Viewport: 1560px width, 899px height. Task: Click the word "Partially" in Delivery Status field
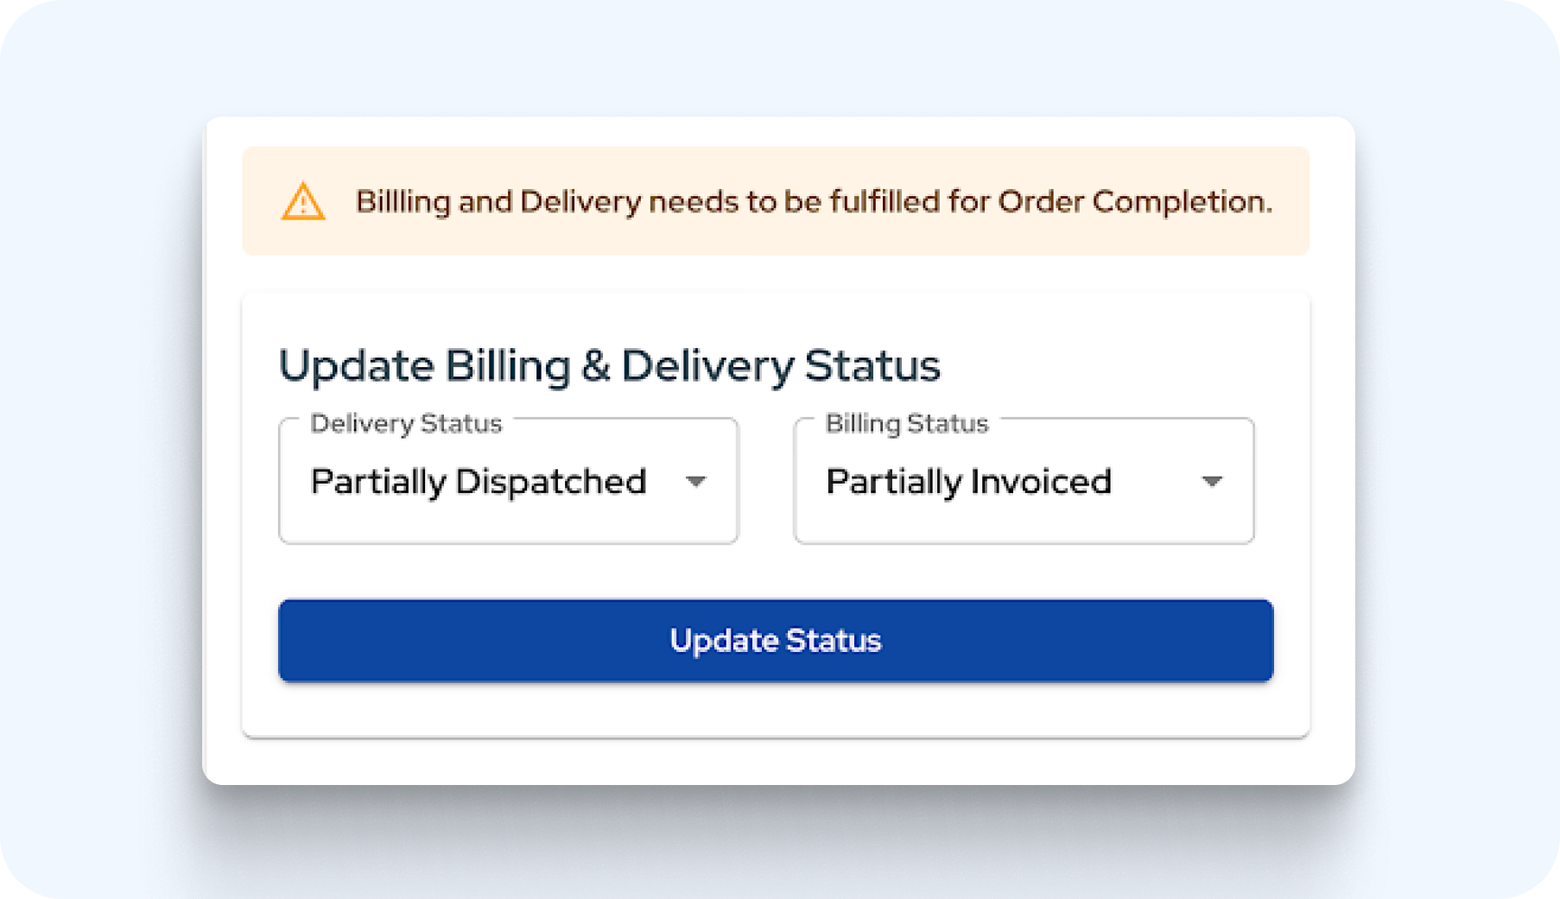pyautogui.click(x=378, y=482)
